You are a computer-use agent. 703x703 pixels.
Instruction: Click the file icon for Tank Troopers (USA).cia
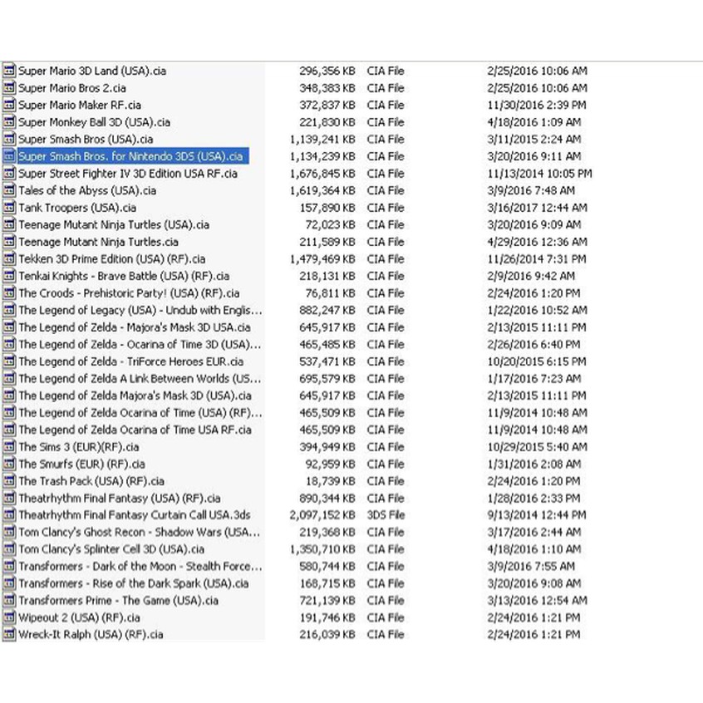click(9, 208)
